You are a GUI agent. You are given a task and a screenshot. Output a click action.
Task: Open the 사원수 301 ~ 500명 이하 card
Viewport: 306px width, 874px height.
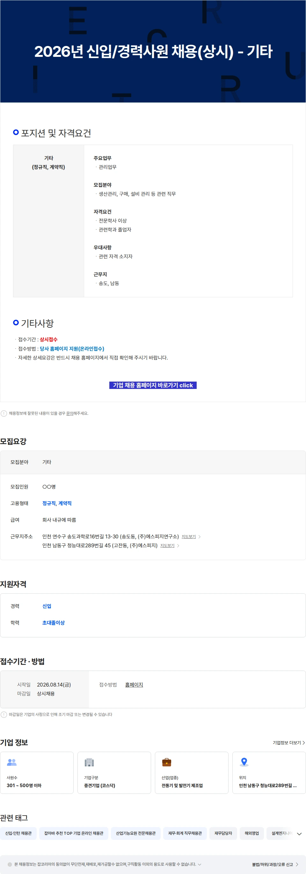coord(37,772)
